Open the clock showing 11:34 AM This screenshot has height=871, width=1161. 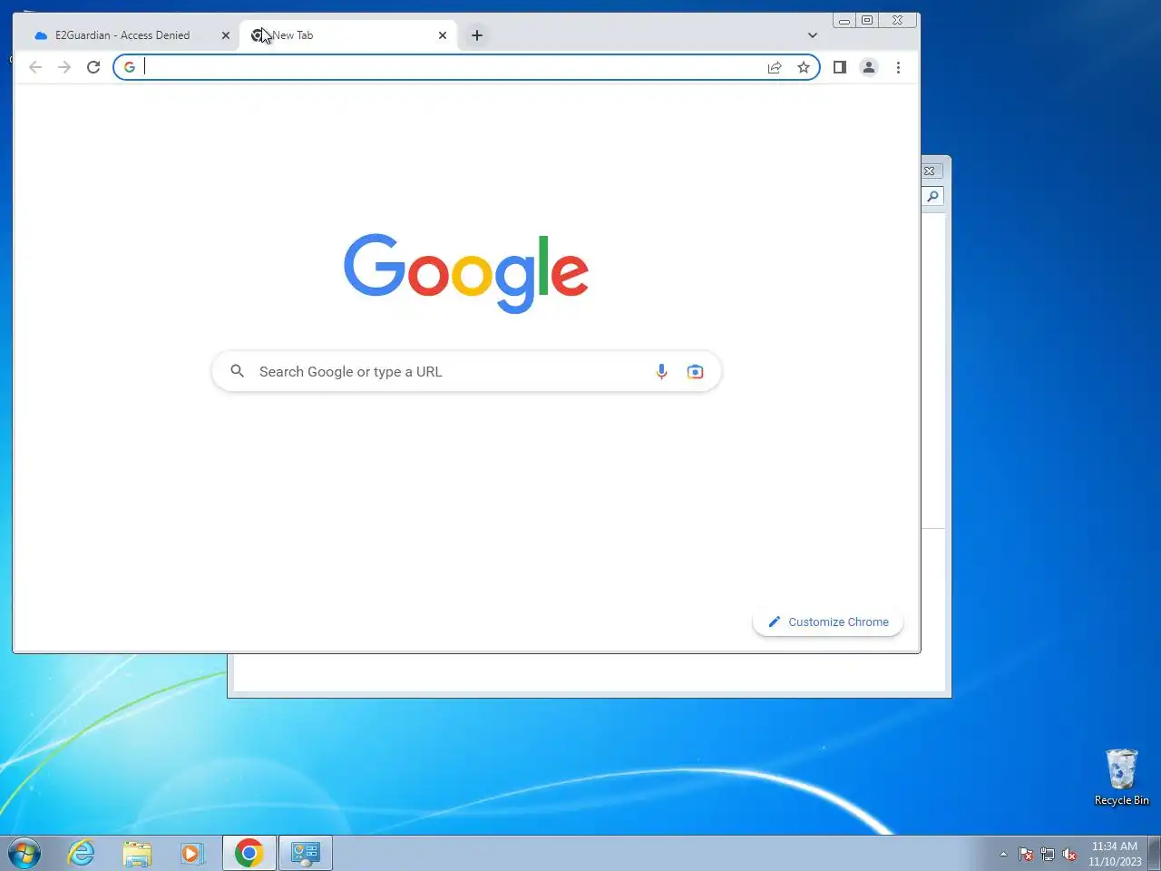(1115, 854)
